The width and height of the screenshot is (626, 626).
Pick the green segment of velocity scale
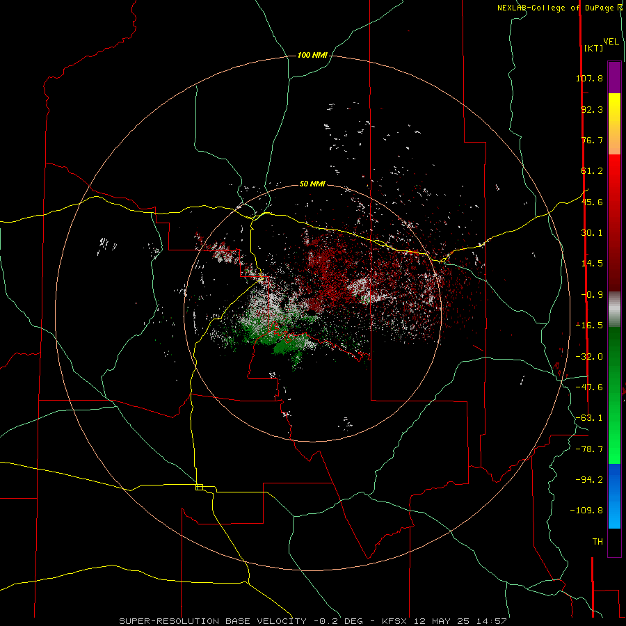[614, 395]
